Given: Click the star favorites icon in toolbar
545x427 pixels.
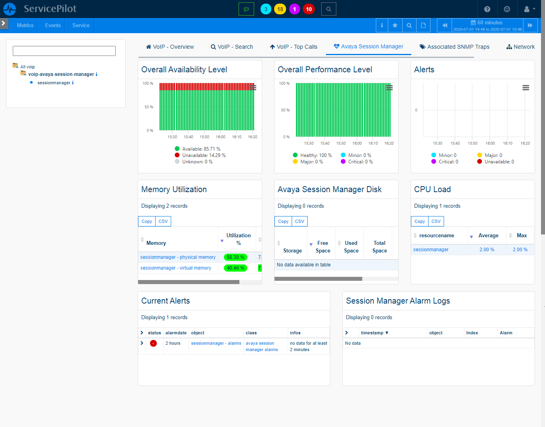Looking at the screenshot, I should 395,26.
